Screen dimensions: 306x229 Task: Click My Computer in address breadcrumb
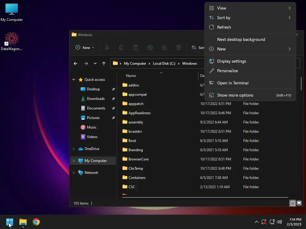point(135,64)
